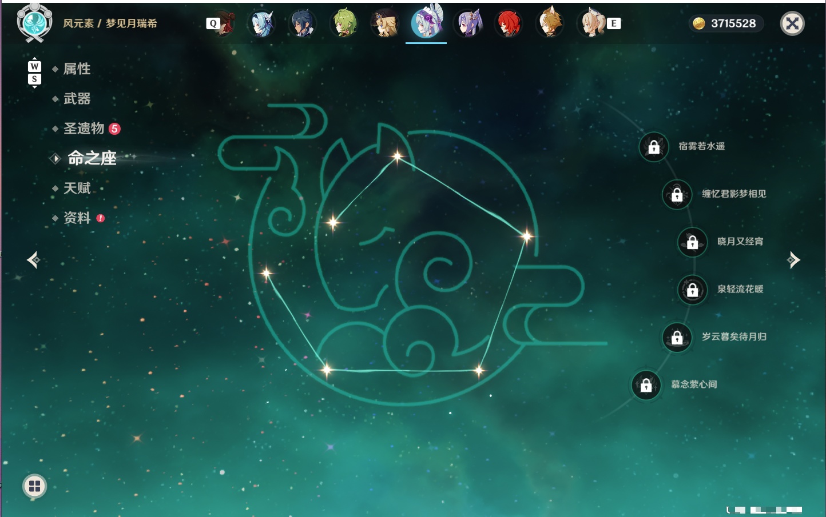Click the E next-character key hint
The width and height of the screenshot is (826, 517).
[x=614, y=23]
